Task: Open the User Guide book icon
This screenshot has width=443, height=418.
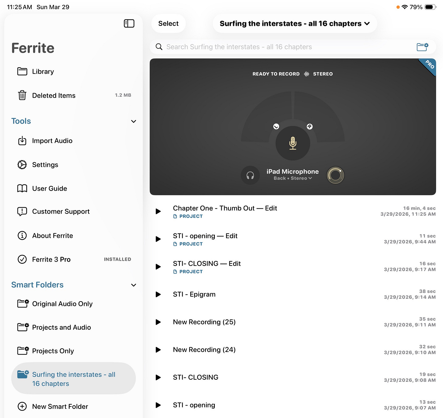Action: pos(22,188)
